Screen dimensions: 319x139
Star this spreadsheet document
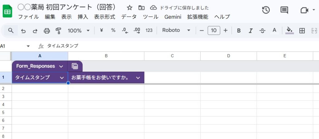point(130,8)
